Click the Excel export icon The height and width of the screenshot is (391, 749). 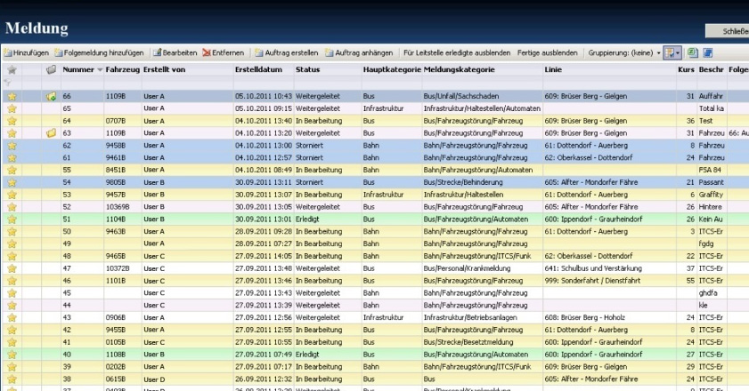692,53
